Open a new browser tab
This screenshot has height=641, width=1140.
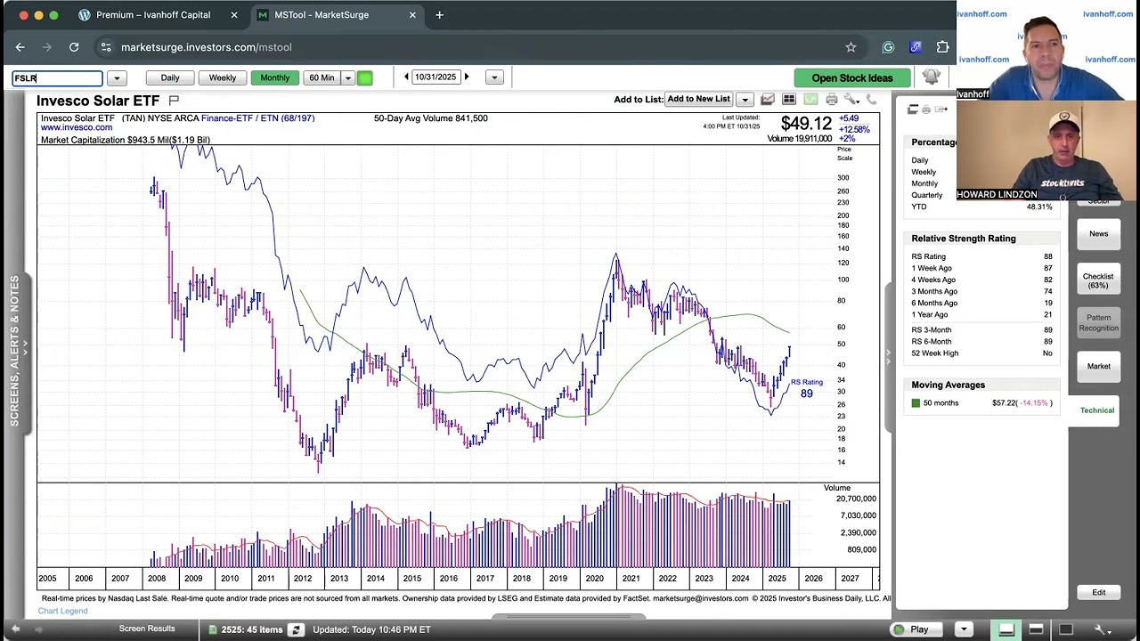coord(440,15)
